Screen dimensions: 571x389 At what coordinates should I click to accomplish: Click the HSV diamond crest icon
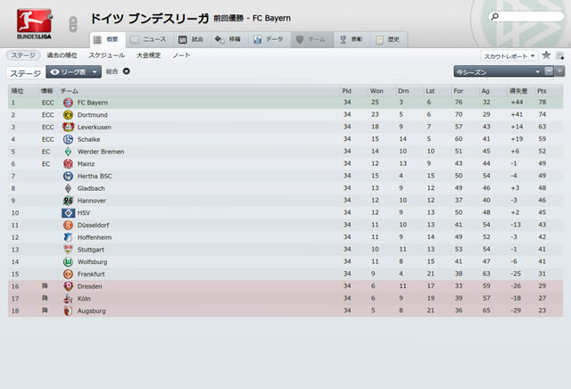click(68, 212)
